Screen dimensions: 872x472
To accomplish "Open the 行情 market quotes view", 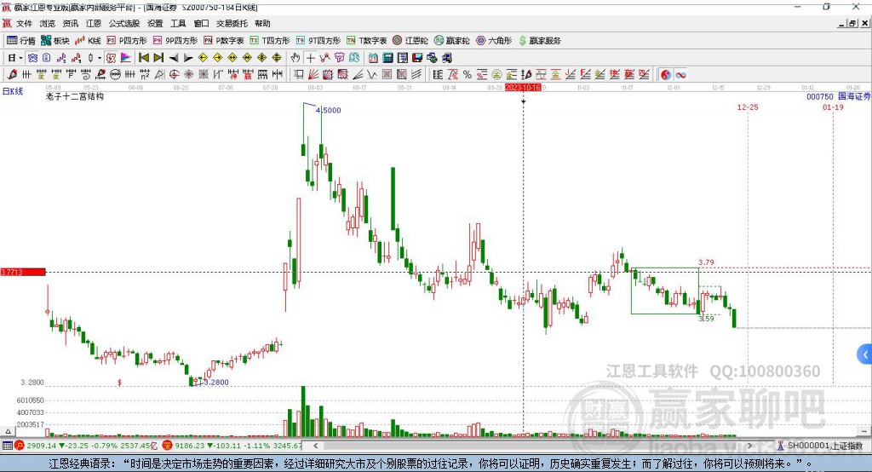I will (21, 41).
